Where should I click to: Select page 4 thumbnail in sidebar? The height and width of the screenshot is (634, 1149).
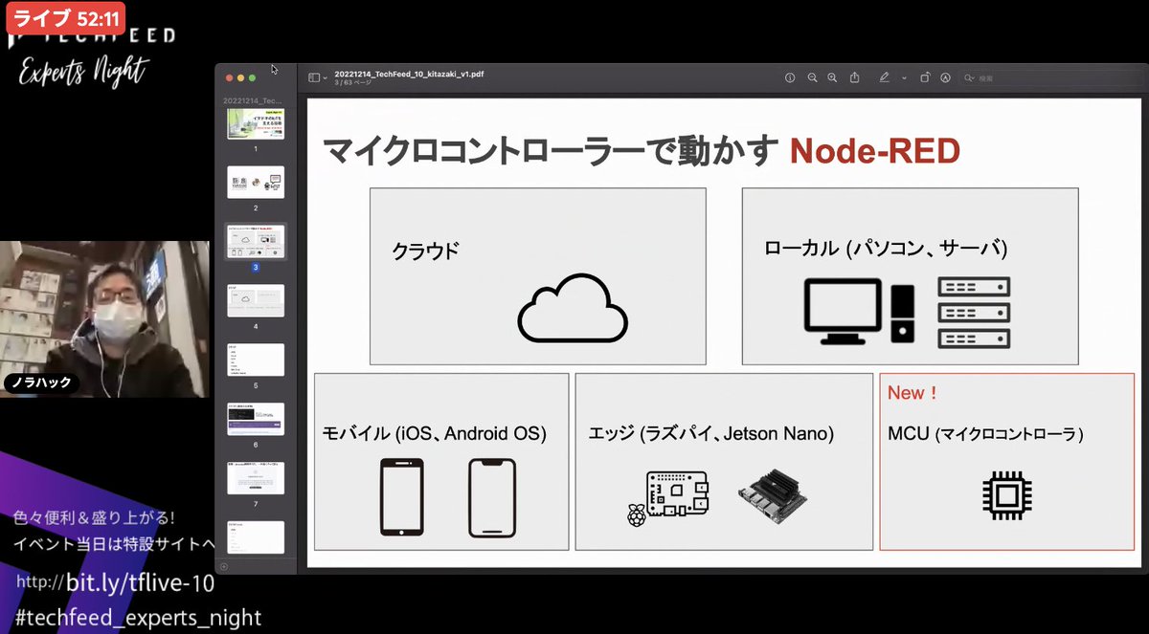256,301
